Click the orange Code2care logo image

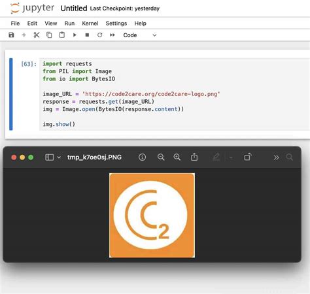point(152,216)
